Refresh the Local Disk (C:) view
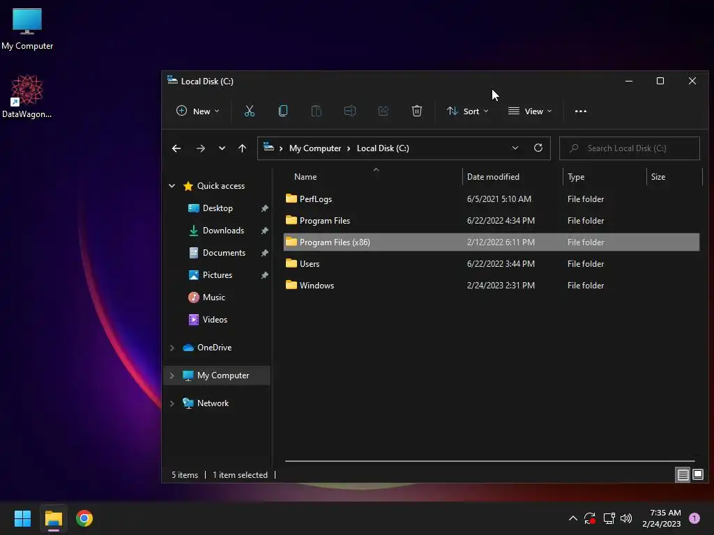This screenshot has width=714, height=535. 538,148
